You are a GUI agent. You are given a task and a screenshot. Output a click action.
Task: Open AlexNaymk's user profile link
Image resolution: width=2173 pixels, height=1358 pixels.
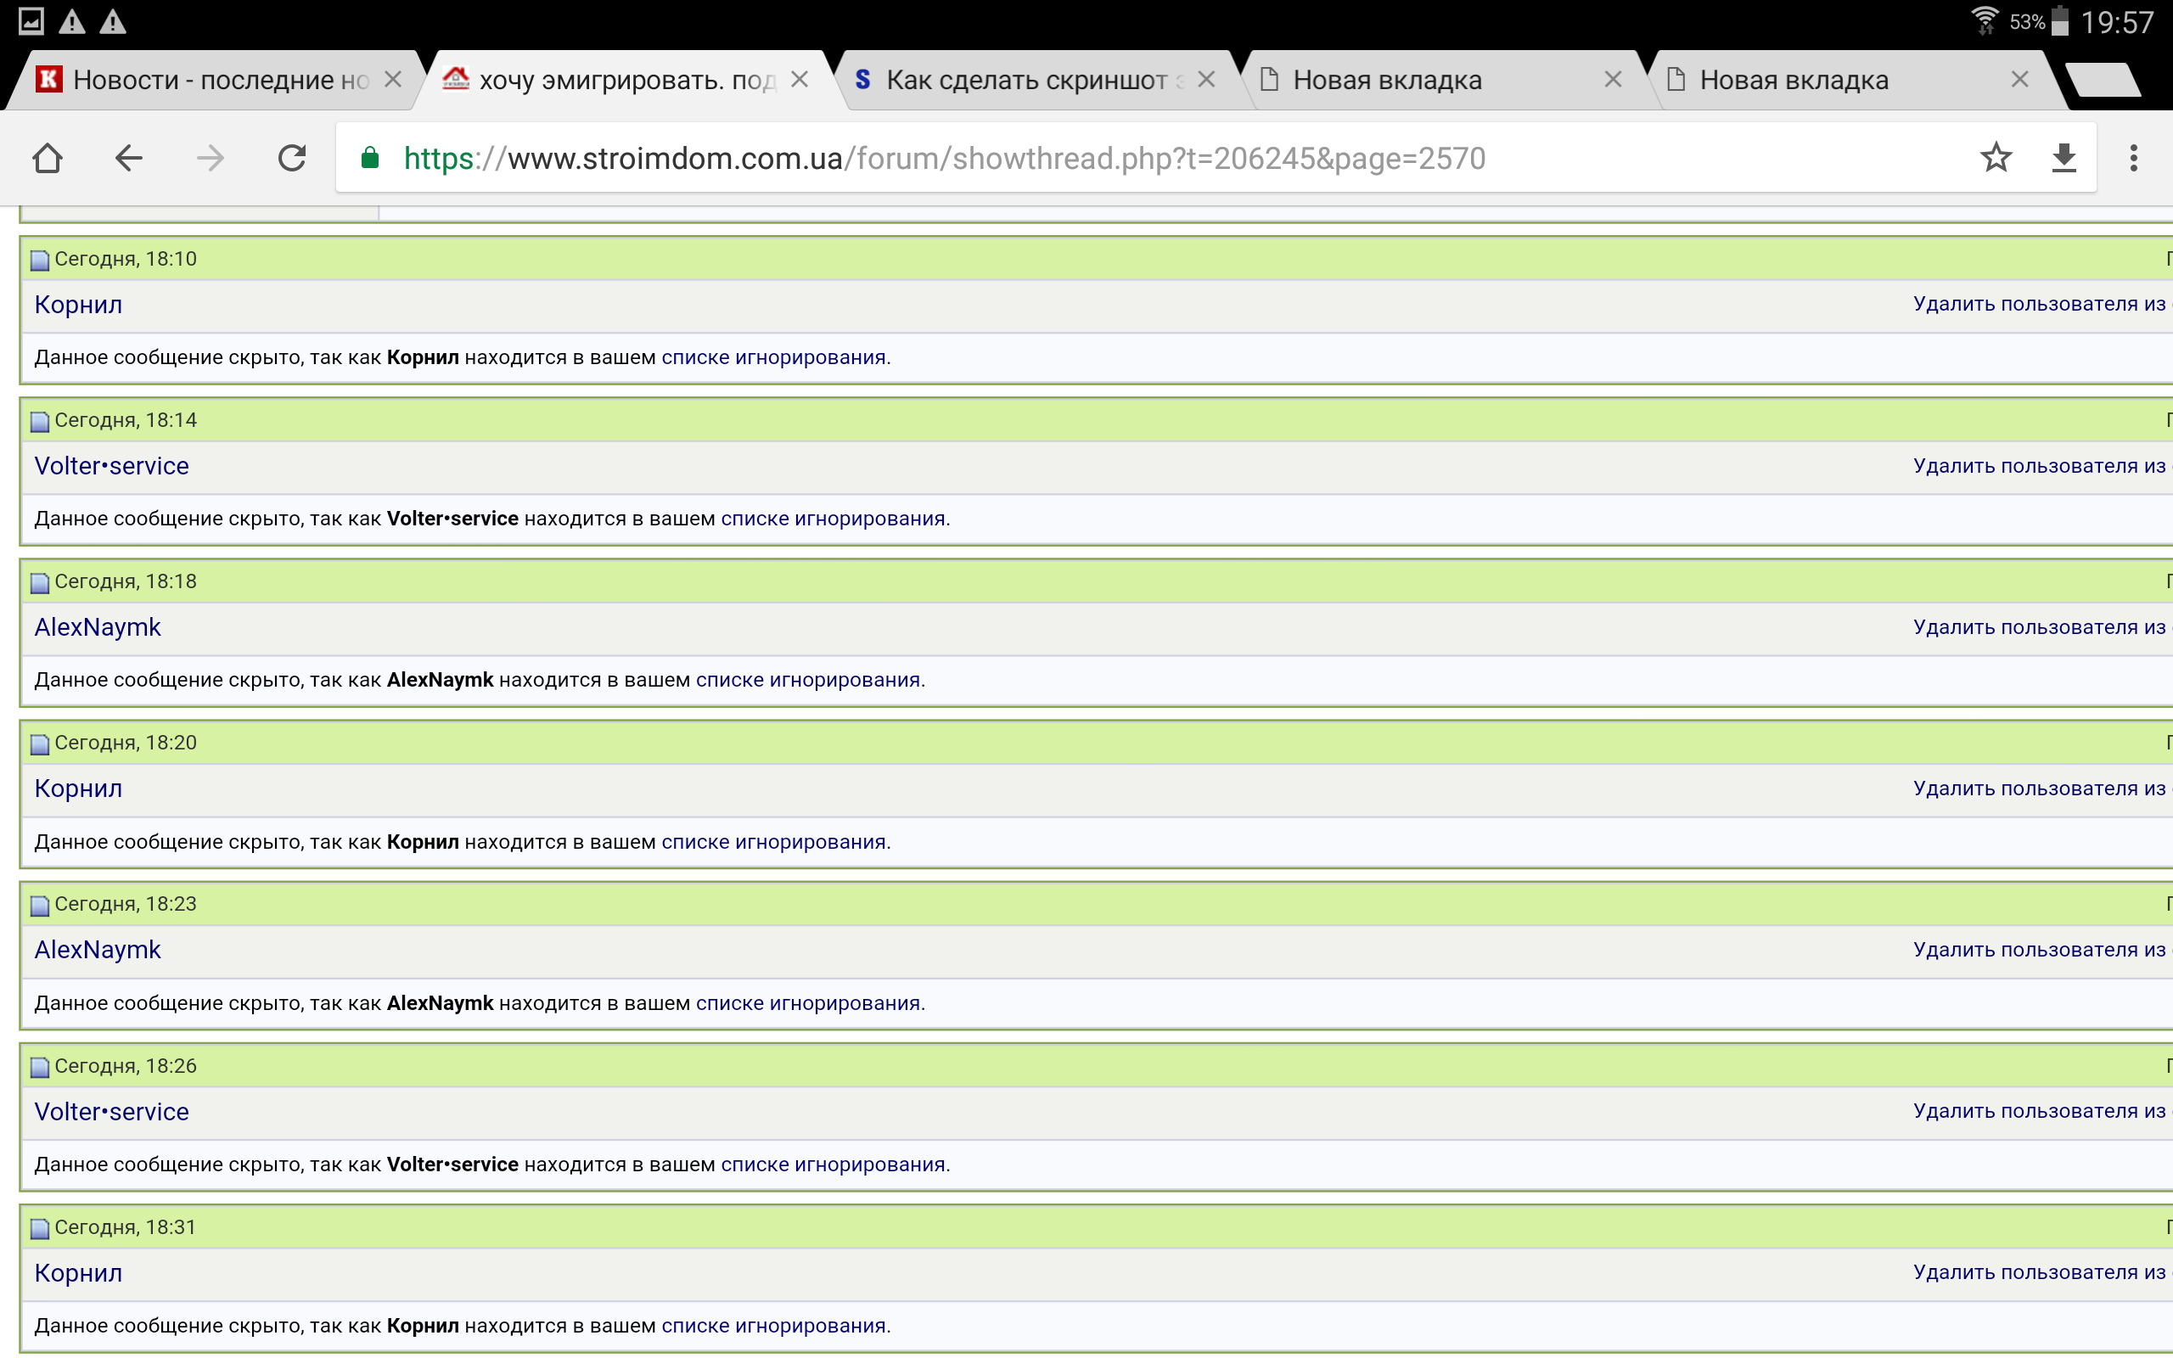coord(97,626)
